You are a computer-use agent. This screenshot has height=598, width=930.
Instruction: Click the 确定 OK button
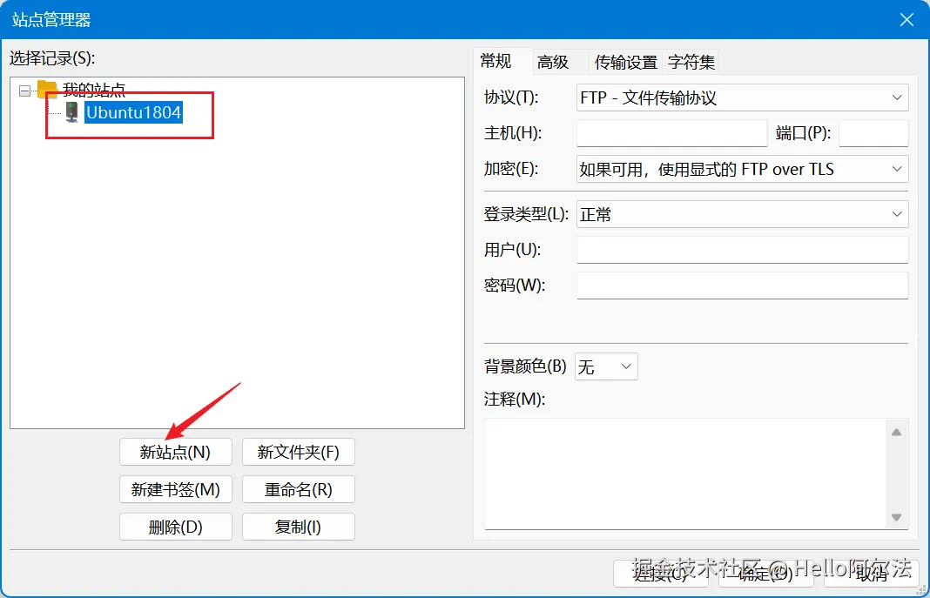pos(765,573)
